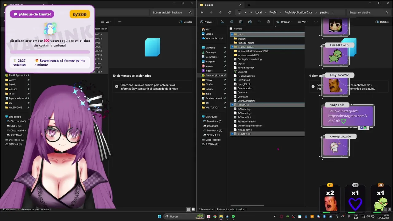
Task: Click the search magnifier in Main Package window
Action: tap(190, 13)
